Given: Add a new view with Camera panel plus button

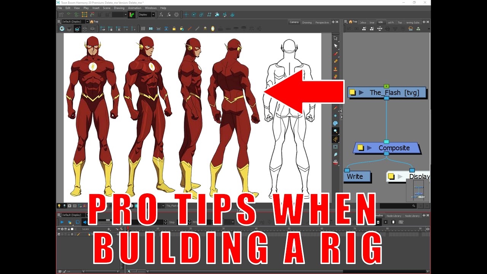Looking at the screenshot, I should tap(333, 22).
